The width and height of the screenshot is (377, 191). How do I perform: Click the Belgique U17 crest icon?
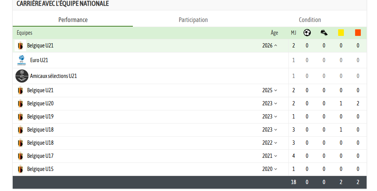pos(20,156)
